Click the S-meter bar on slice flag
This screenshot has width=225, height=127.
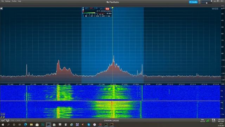click(x=95, y=13)
